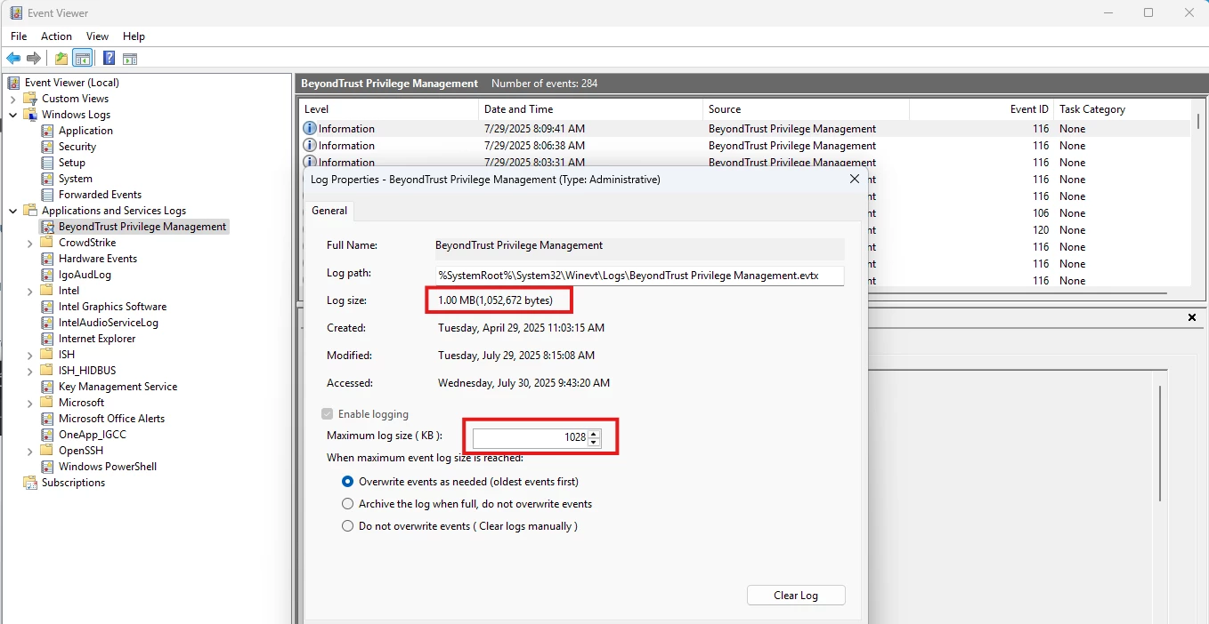Toggle the Show/Hide Action Pane icon
The height and width of the screenshot is (624, 1209).
pos(130,59)
